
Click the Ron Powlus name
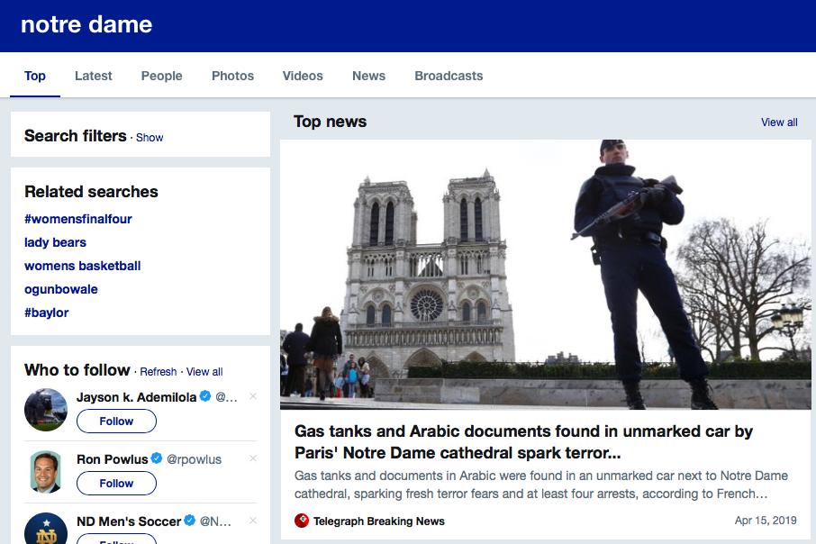pos(112,459)
